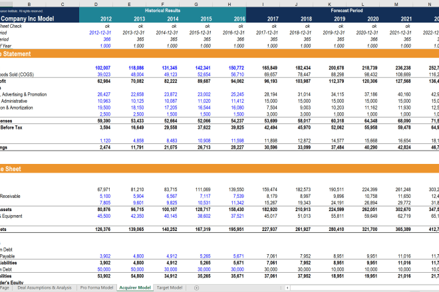Image resolution: width=439 pixels, height=292 pixels.
Task: Select 2016 revenue cell 150,772
Action: (236, 68)
